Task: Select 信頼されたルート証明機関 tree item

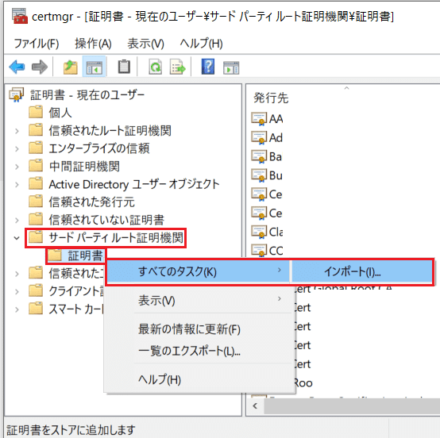Action: (110, 131)
